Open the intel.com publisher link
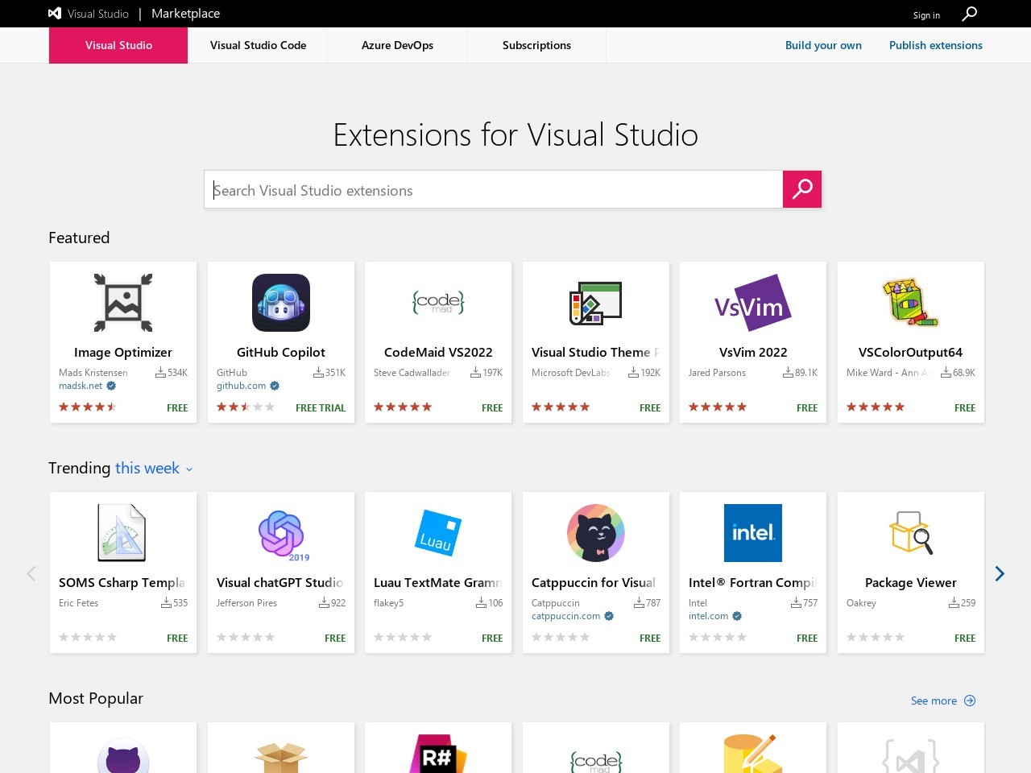This screenshot has width=1031, height=773. tap(708, 616)
